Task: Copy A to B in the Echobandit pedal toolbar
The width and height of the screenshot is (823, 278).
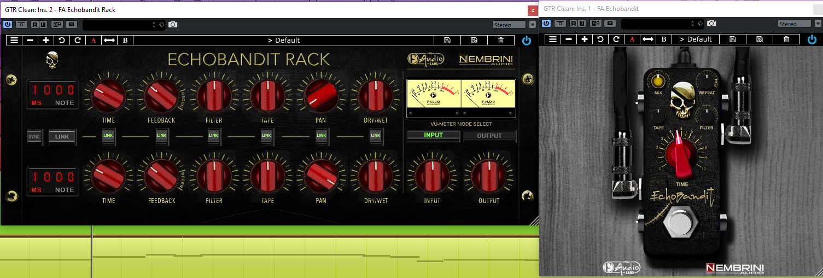Action: pos(648,39)
